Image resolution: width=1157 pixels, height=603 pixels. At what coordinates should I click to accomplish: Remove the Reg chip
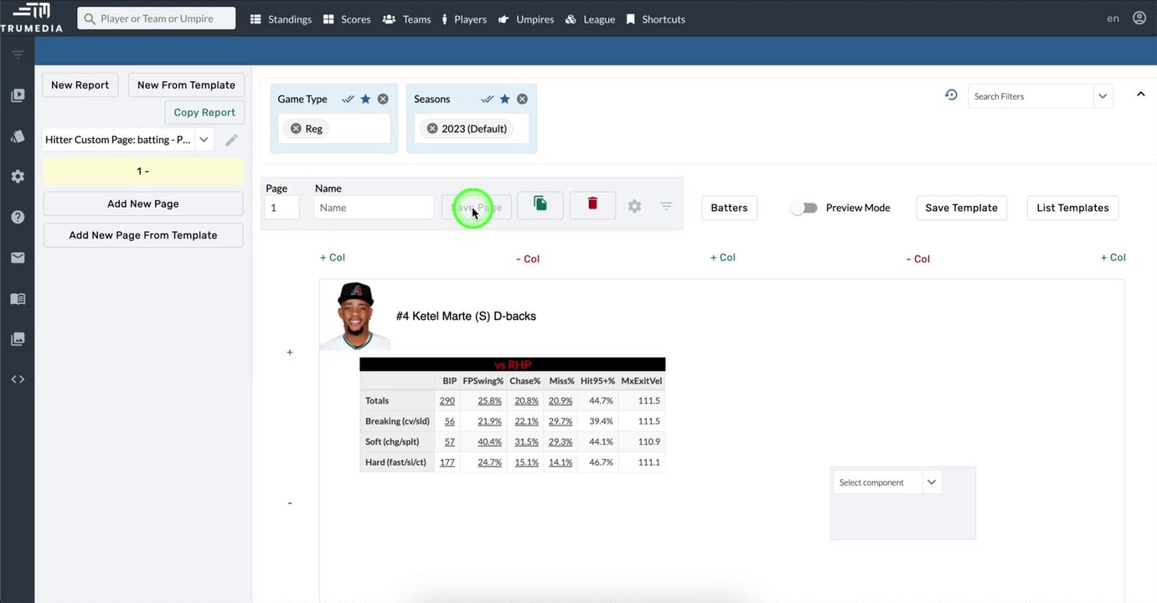click(296, 129)
